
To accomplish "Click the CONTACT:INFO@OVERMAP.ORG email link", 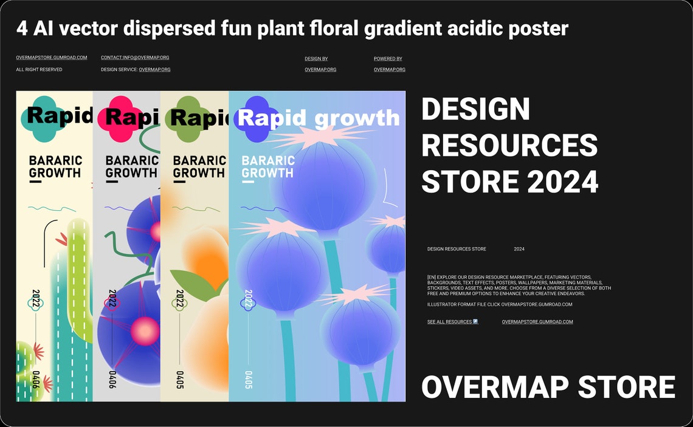I will click(x=135, y=58).
